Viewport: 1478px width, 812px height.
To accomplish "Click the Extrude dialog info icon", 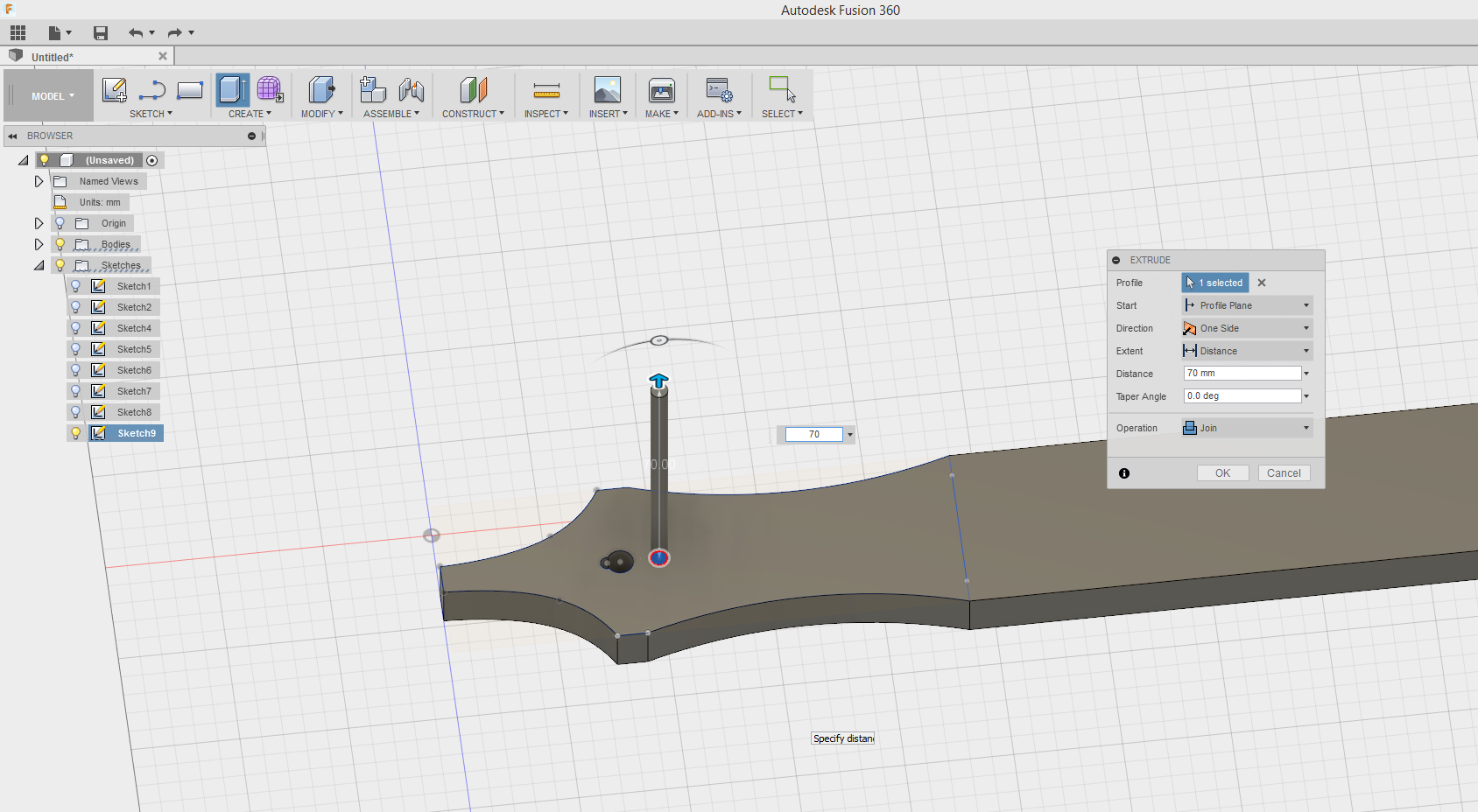I will click(1124, 473).
